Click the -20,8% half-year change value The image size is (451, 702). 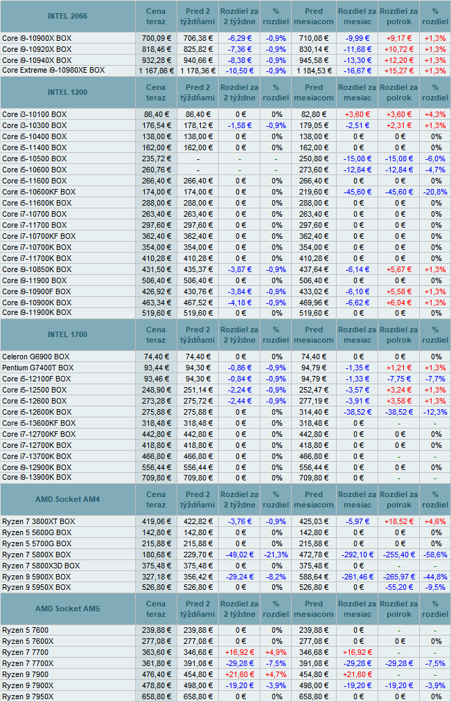tap(435, 192)
